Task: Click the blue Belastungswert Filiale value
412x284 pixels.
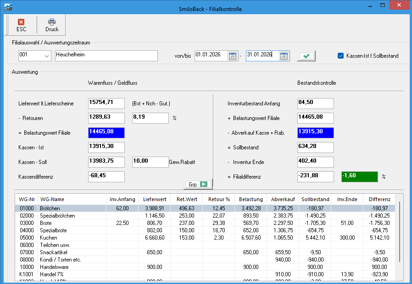Action: (x=106, y=133)
